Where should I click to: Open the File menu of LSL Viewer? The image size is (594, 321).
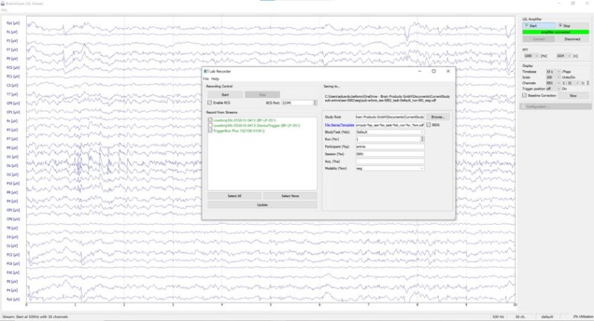[4, 10]
